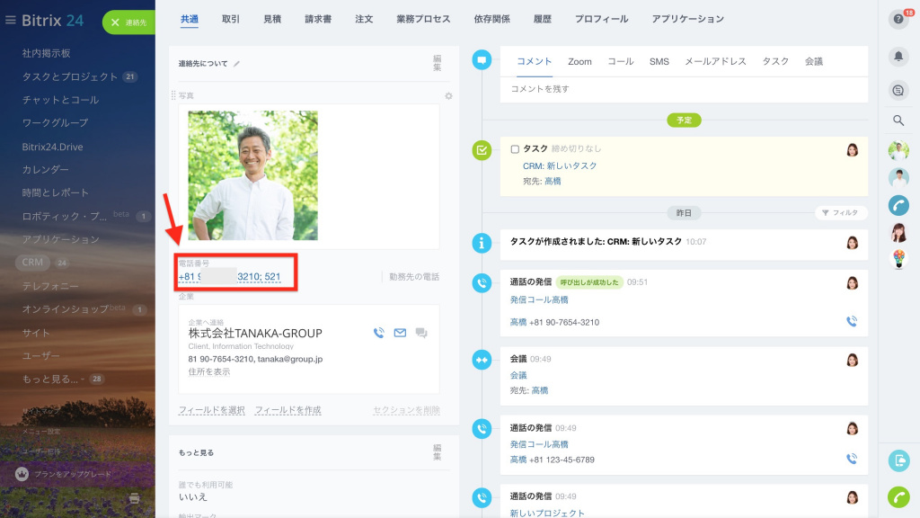Open the 請求書 tab
The width and height of the screenshot is (920, 518).
(x=318, y=19)
